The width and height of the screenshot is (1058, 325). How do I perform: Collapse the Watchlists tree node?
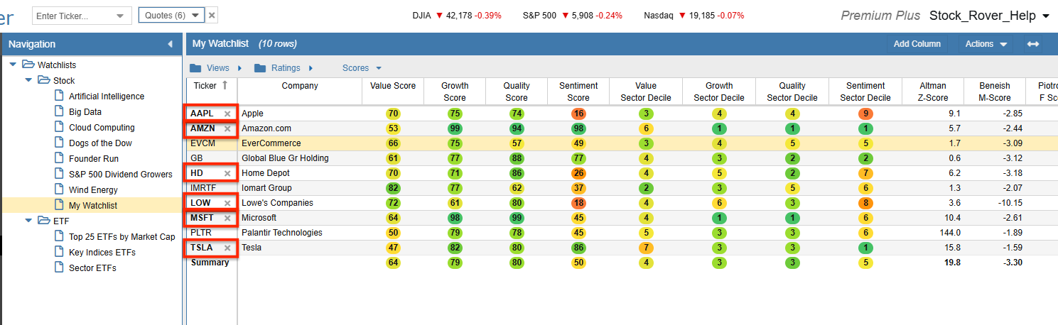[x=13, y=65]
